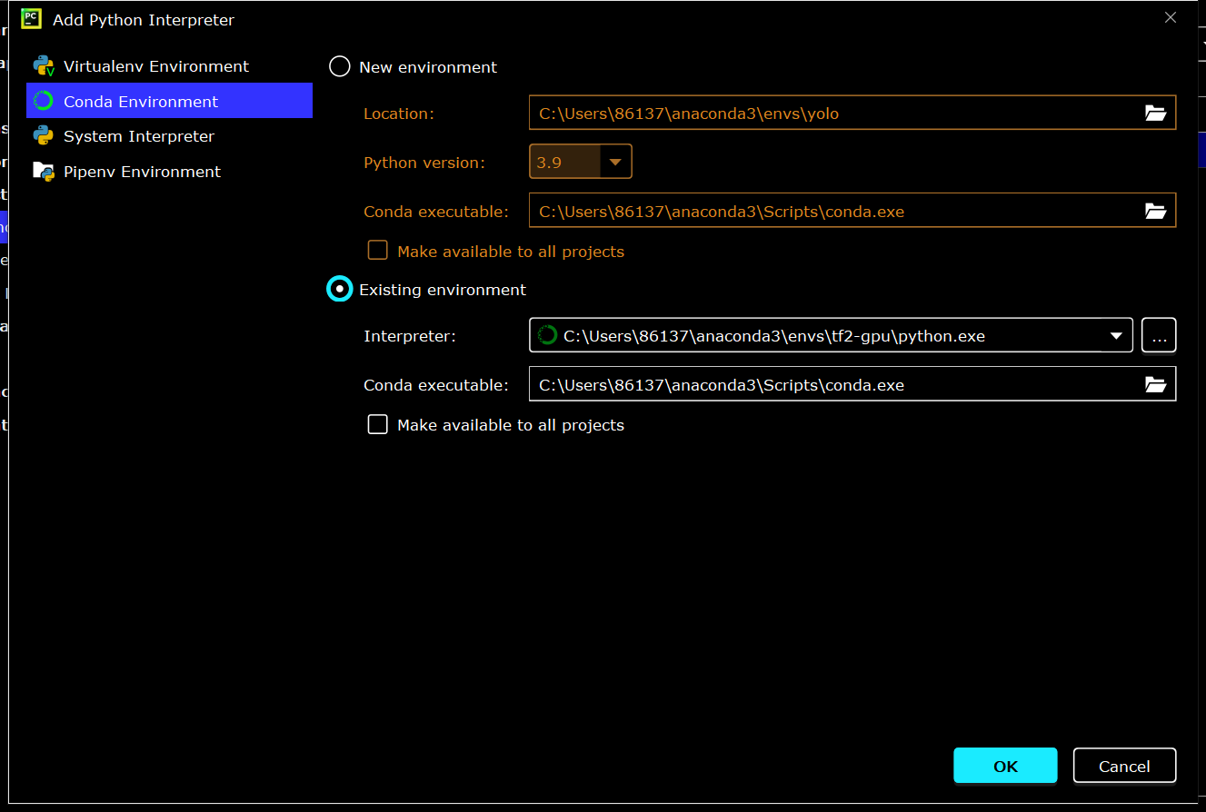Click the Conda Environment ring icon
Viewport: 1206px width, 812px height.
pyautogui.click(x=44, y=101)
